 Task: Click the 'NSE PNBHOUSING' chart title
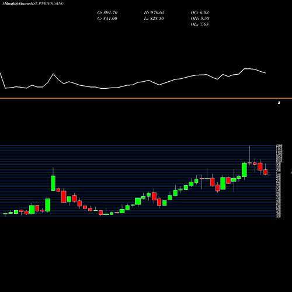point(47,4)
